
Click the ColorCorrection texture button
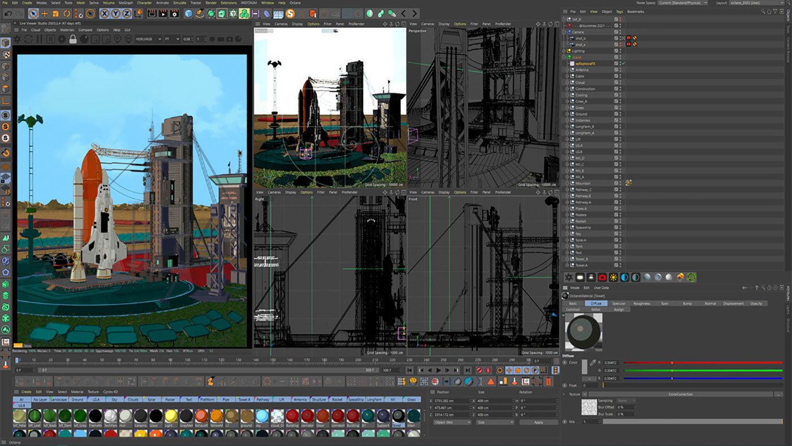coord(681,394)
